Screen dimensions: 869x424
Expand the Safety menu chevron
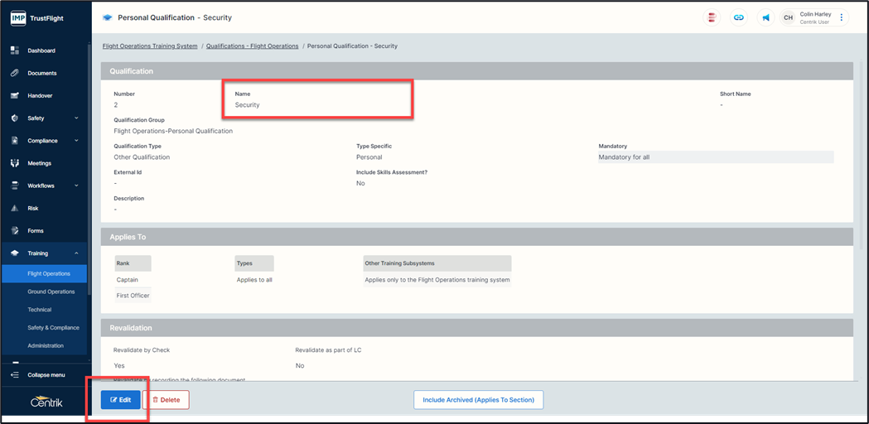coord(76,118)
